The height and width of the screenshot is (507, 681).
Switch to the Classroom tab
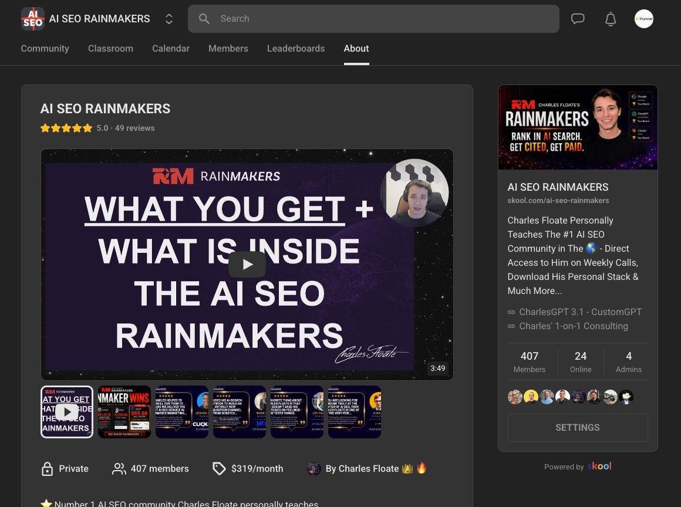click(x=110, y=48)
